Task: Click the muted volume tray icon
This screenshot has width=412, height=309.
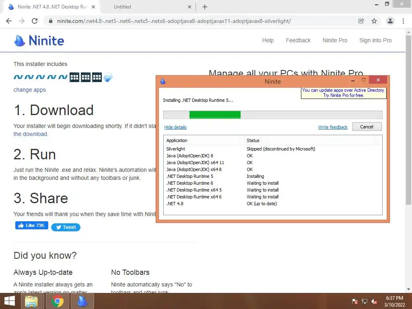Action: pyautogui.click(x=374, y=301)
